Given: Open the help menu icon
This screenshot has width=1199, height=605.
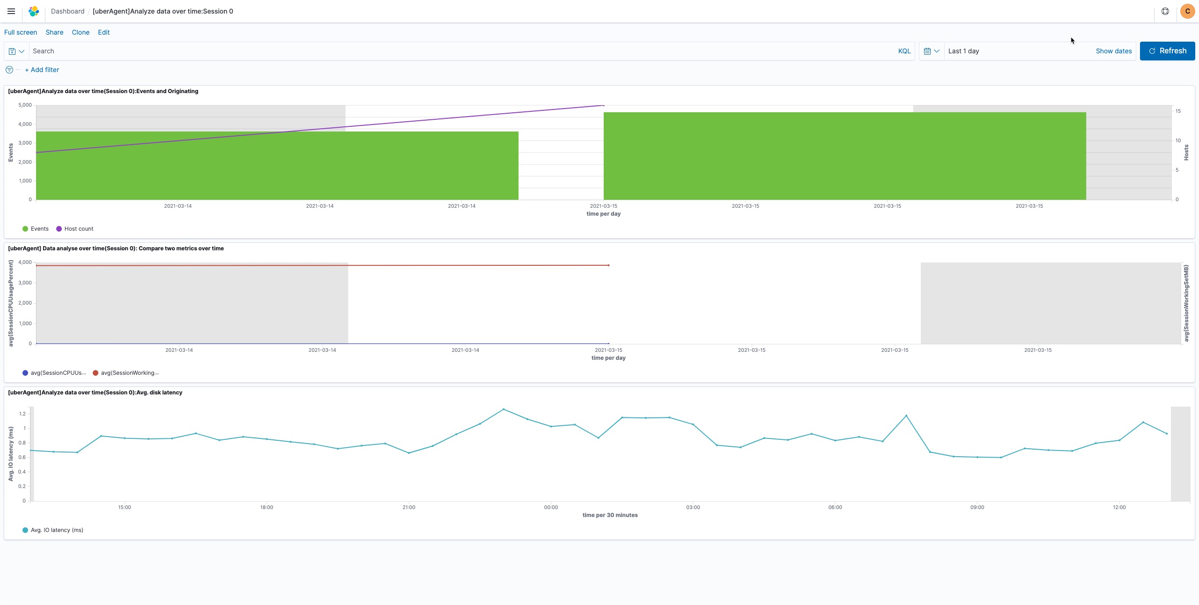Looking at the screenshot, I should [x=1165, y=11].
